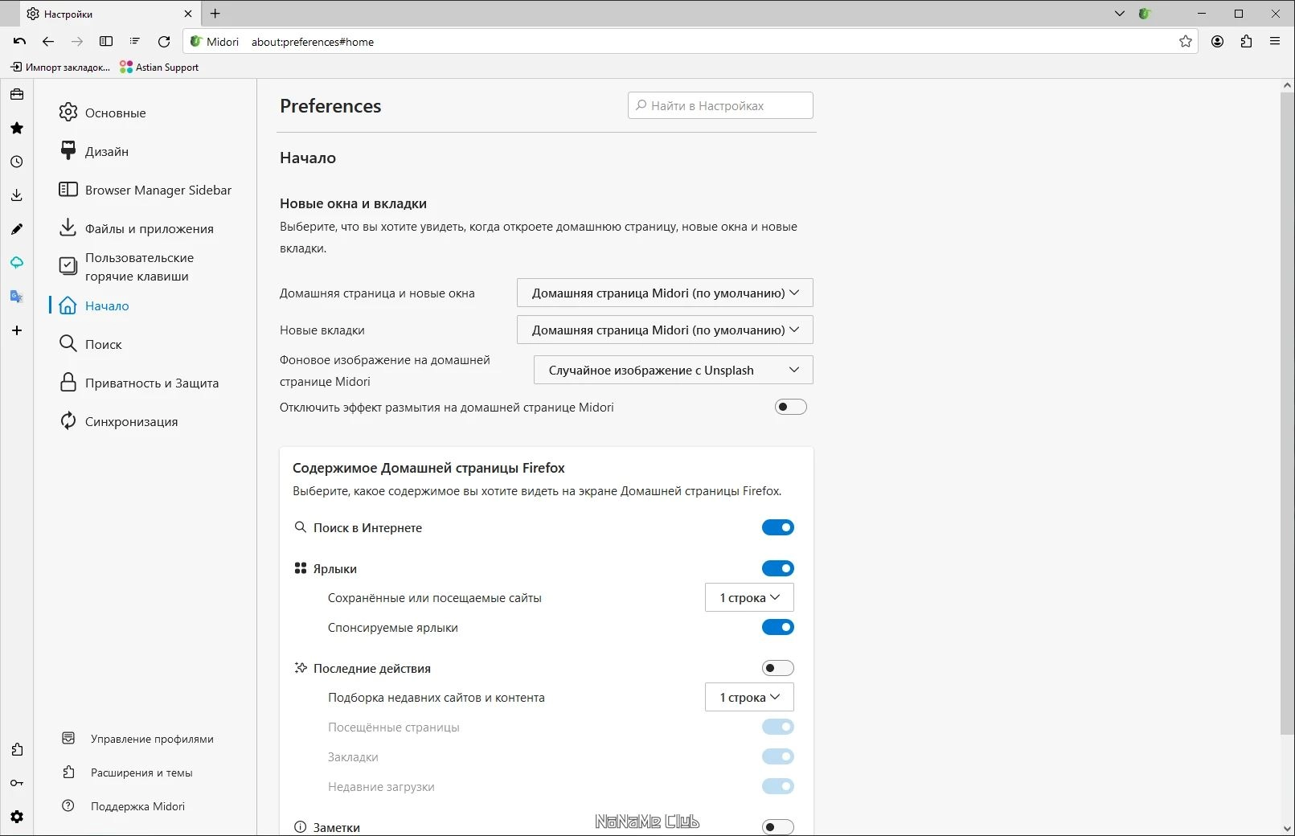Open the account profile icon
The height and width of the screenshot is (836, 1295).
click(x=1217, y=41)
